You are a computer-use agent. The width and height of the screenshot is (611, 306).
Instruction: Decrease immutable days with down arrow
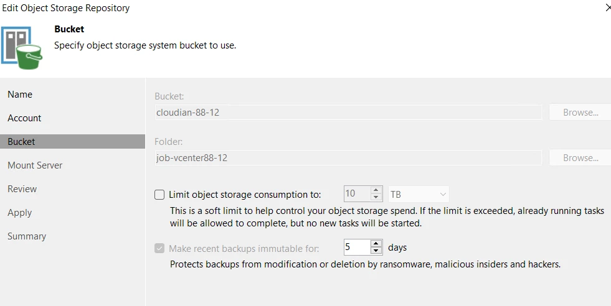[376, 251]
